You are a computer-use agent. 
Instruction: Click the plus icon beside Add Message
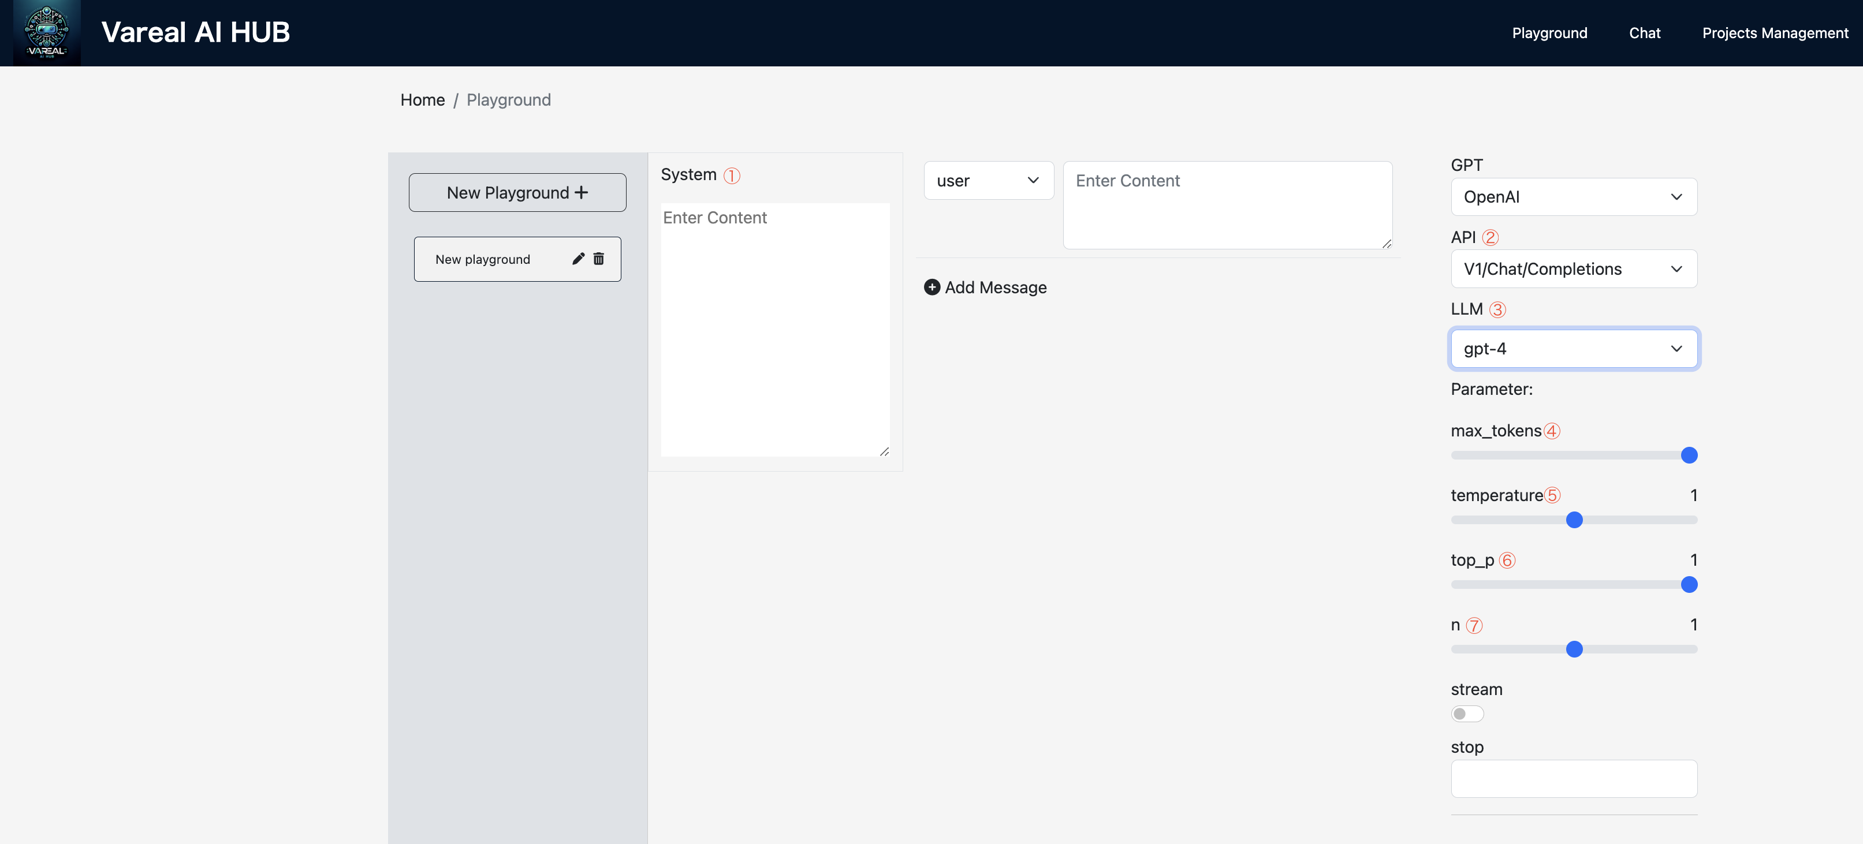coord(932,287)
